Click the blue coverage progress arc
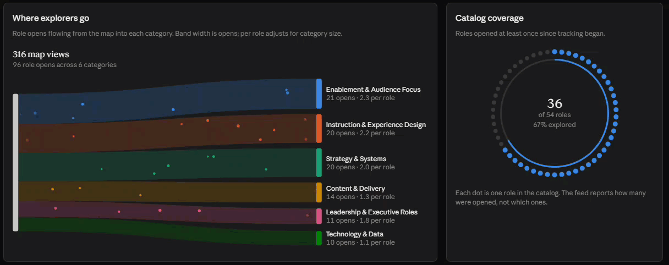Screen dimensions: 669x265 click(x=607, y=113)
